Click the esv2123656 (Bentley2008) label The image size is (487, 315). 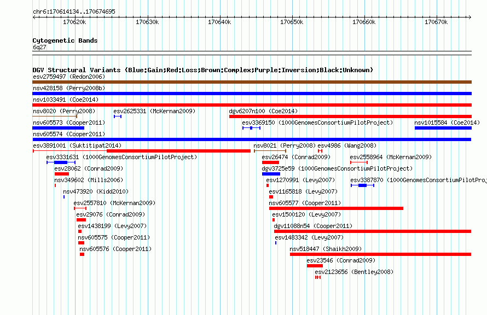[354, 272]
